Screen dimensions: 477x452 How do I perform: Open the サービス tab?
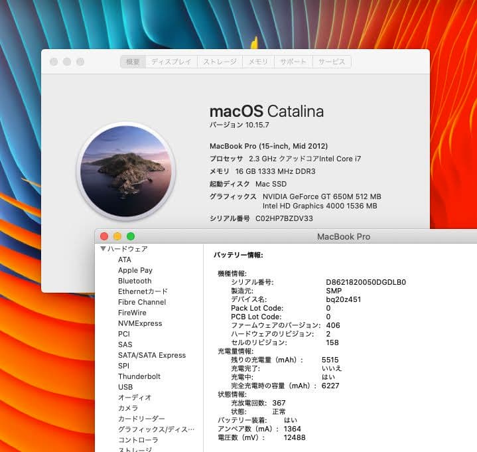(x=332, y=62)
